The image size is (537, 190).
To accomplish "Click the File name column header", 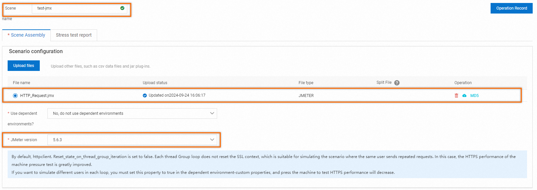I will [x=22, y=83].
